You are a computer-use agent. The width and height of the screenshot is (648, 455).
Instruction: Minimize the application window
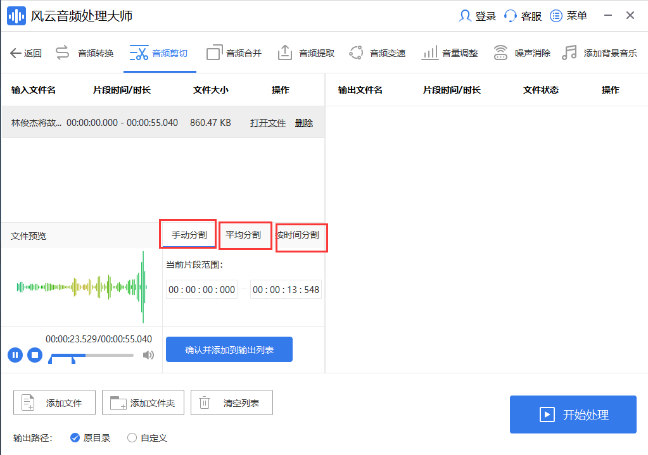608,16
